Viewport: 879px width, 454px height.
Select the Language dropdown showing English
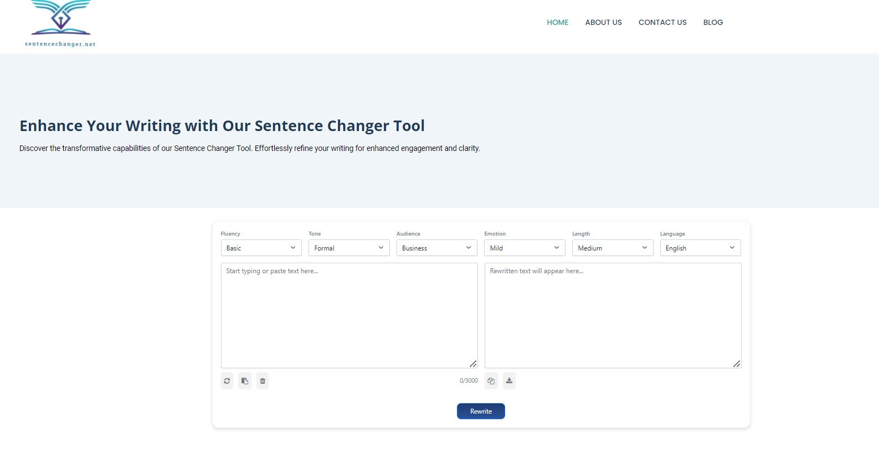[700, 248]
